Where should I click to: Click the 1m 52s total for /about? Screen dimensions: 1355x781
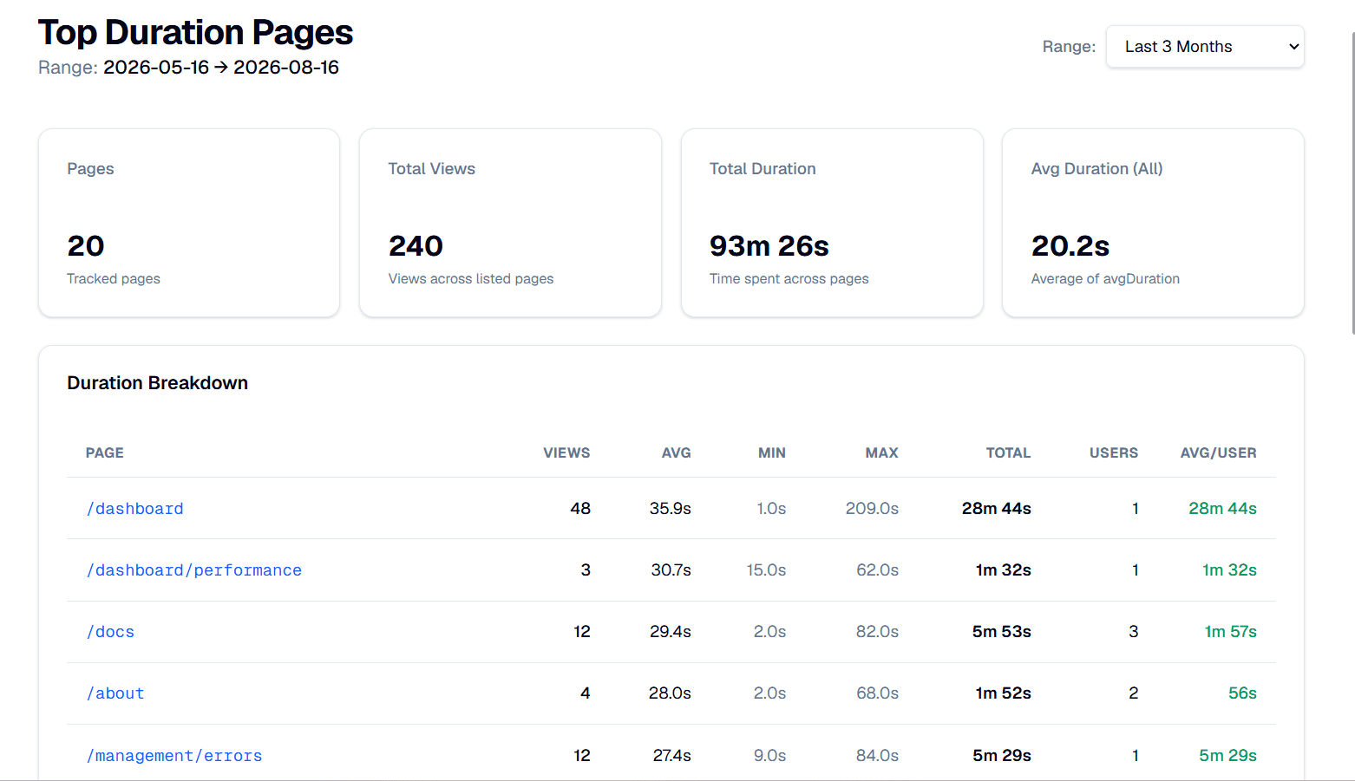click(1004, 693)
